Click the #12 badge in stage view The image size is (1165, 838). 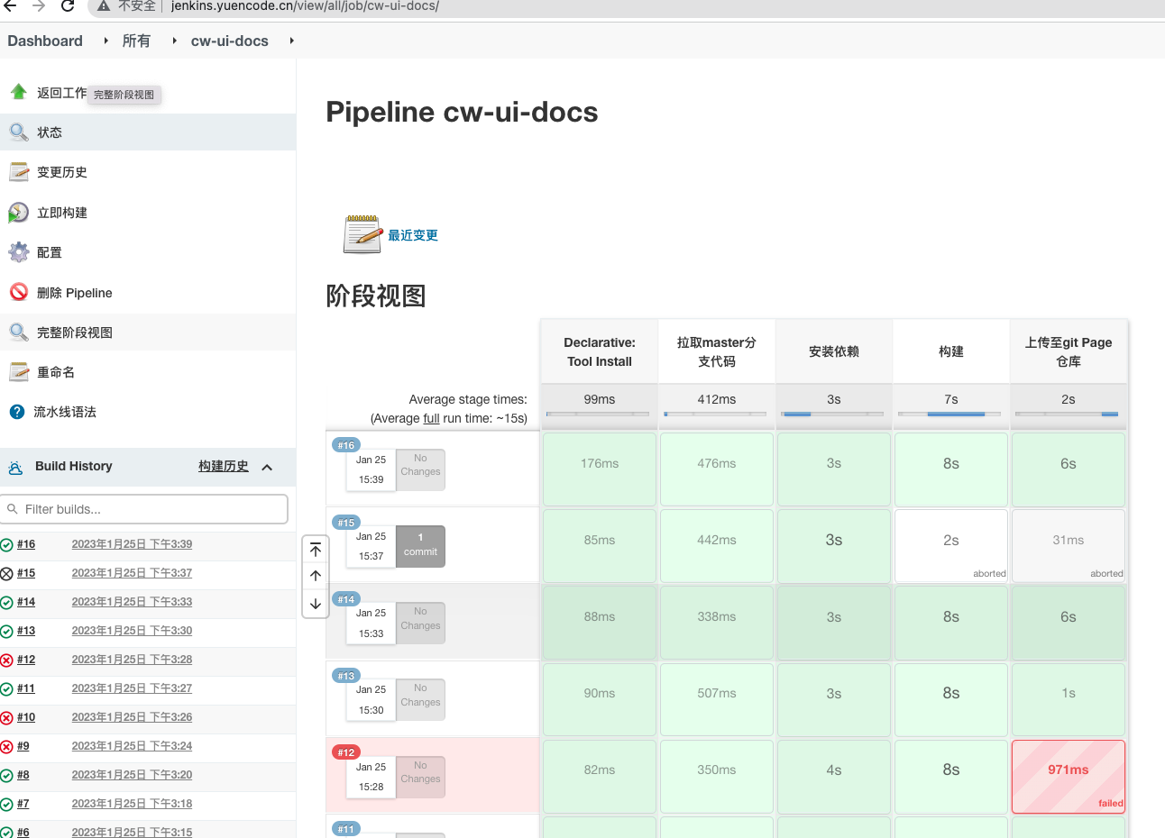[x=346, y=752]
